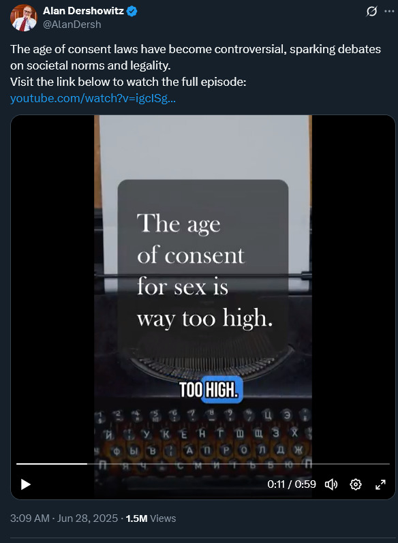Open the three-dot more options menu
This screenshot has height=543, width=398.
pos(389,12)
